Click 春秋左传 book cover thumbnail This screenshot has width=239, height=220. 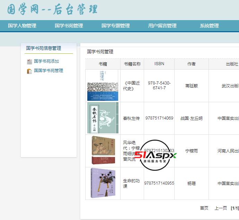click(103, 118)
